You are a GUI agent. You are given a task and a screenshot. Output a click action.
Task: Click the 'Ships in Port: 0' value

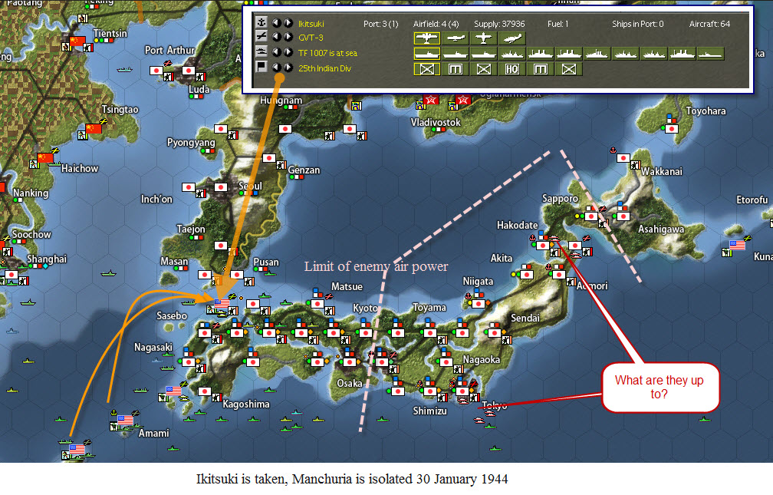(x=638, y=24)
